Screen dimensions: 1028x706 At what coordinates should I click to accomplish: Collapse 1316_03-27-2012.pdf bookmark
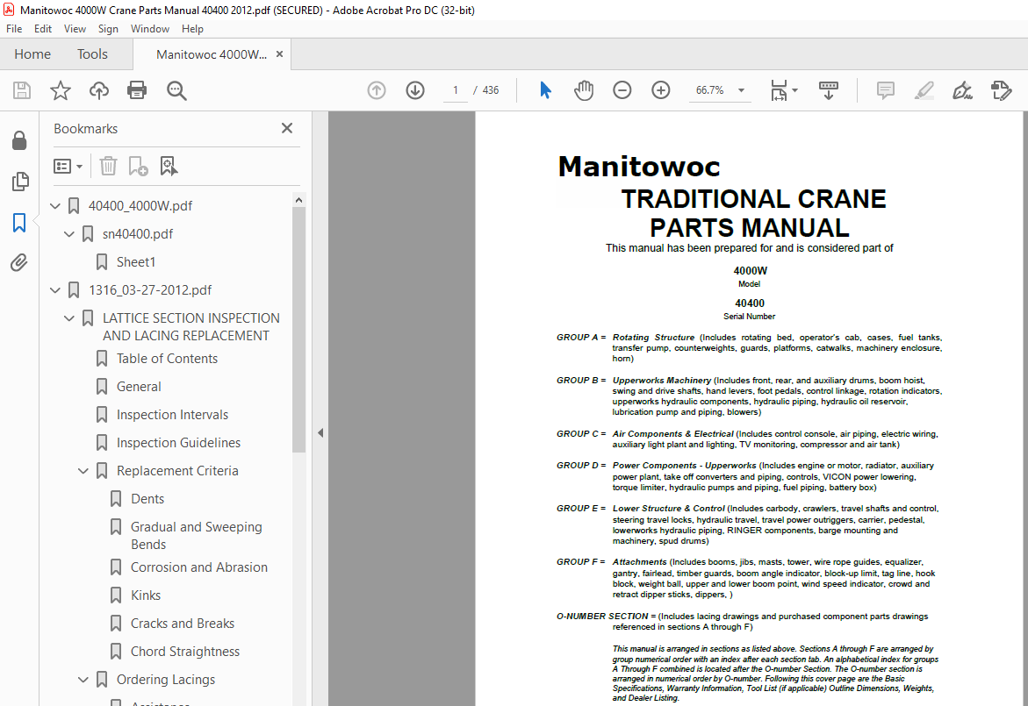[x=55, y=290]
